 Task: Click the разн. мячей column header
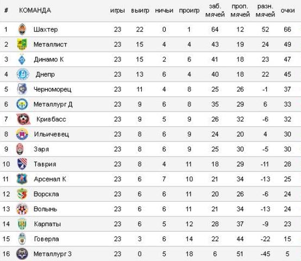tap(265, 10)
